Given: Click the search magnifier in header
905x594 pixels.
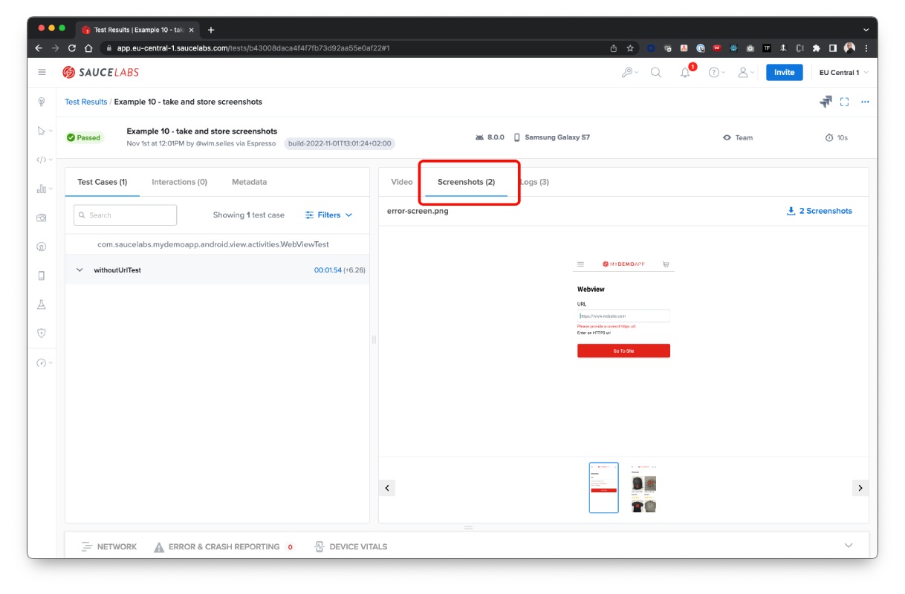Looking at the screenshot, I should tap(656, 72).
